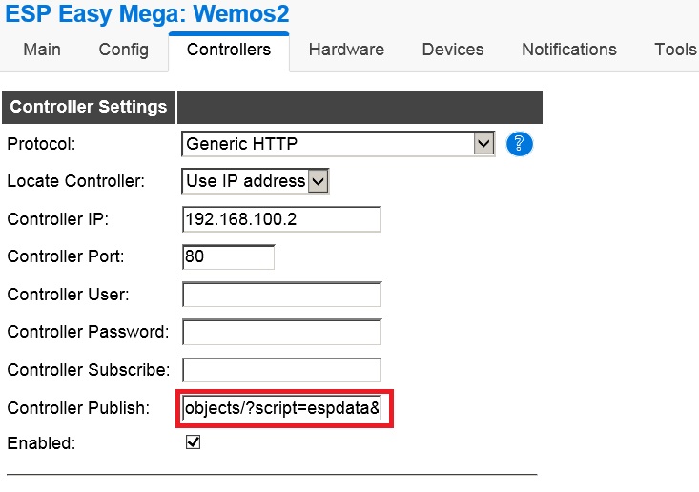Click the ESP Easy Mega: Wemos2 title

click(148, 14)
